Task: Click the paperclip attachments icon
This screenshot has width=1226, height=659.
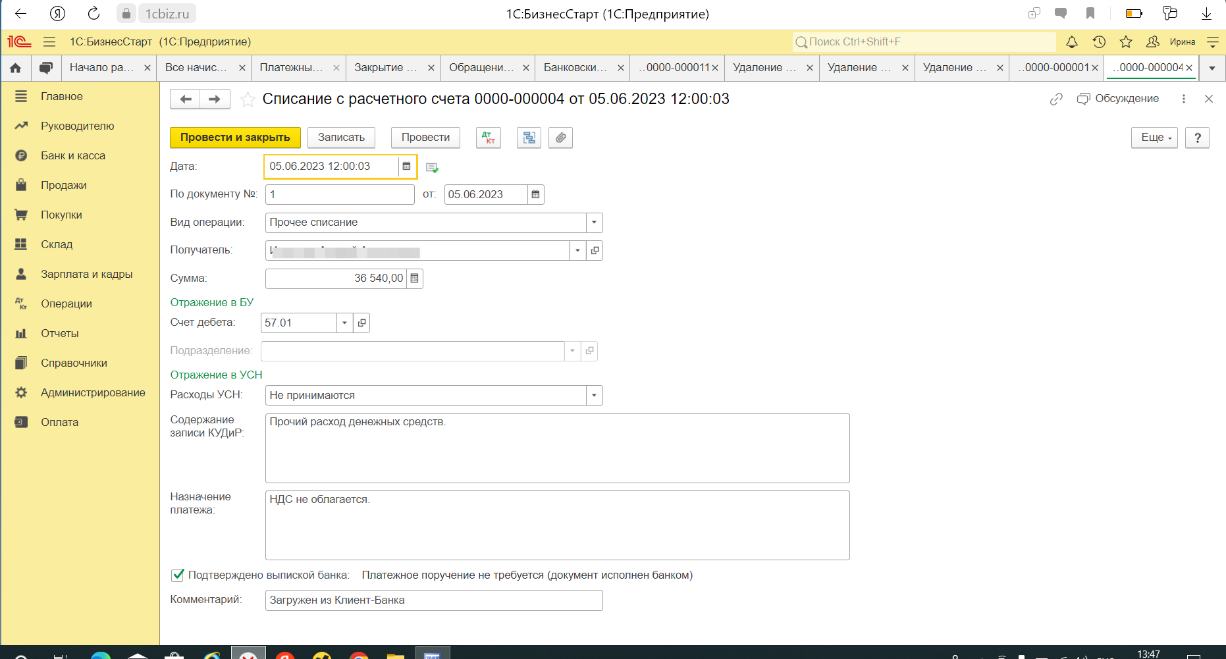Action: (x=560, y=138)
